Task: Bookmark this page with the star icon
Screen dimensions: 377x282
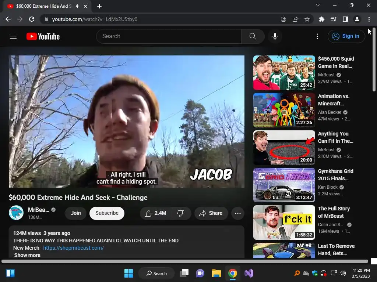Action: 307,19
